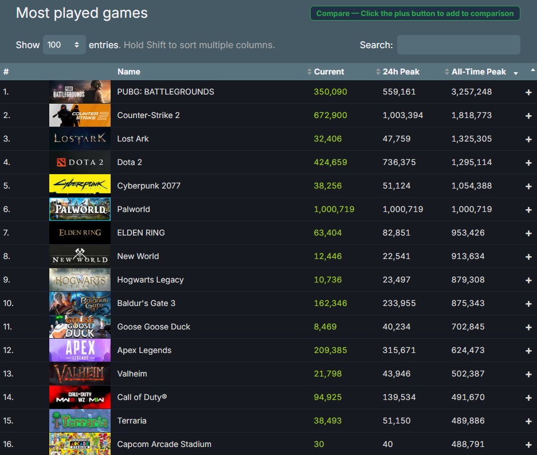Open the Hogwarts Legacy thumbnail
The height and width of the screenshot is (455, 537).
coord(80,280)
